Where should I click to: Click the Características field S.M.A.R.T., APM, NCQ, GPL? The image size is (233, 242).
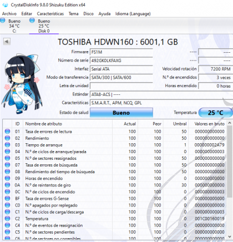(161, 103)
